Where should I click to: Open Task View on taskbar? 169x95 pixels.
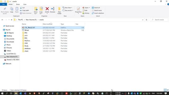tap(11, 93)
